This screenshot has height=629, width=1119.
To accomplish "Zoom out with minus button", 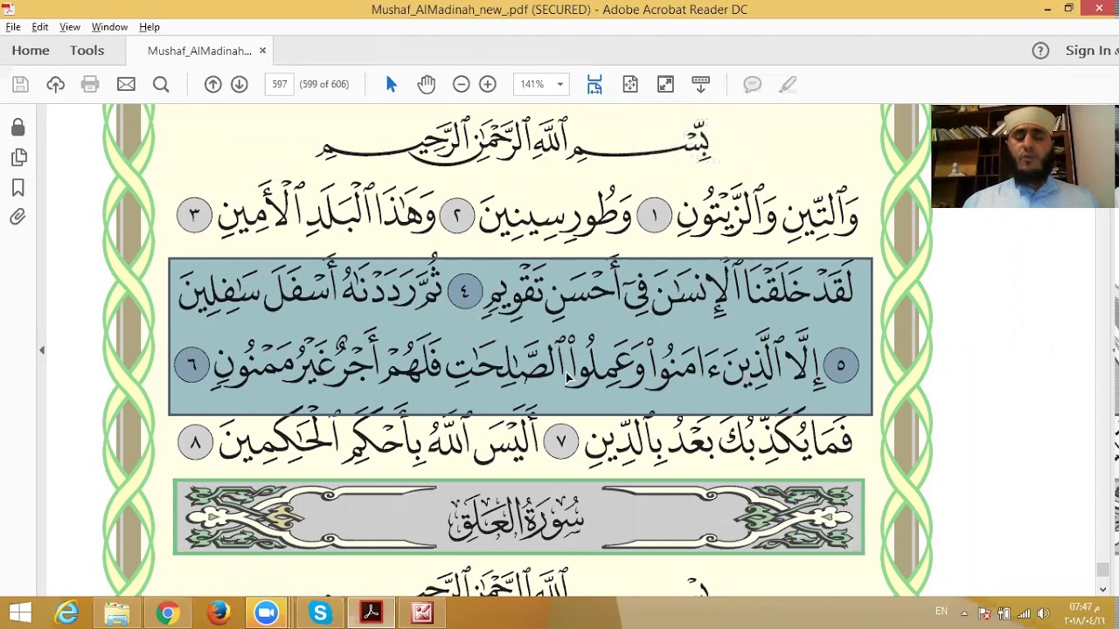I will click(x=462, y=84).
